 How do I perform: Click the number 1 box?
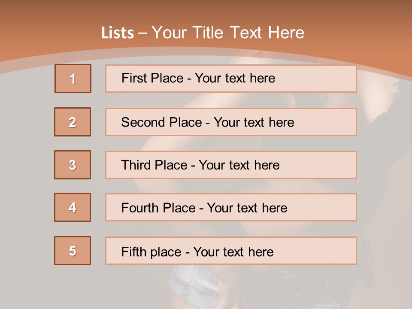point(73,79)
